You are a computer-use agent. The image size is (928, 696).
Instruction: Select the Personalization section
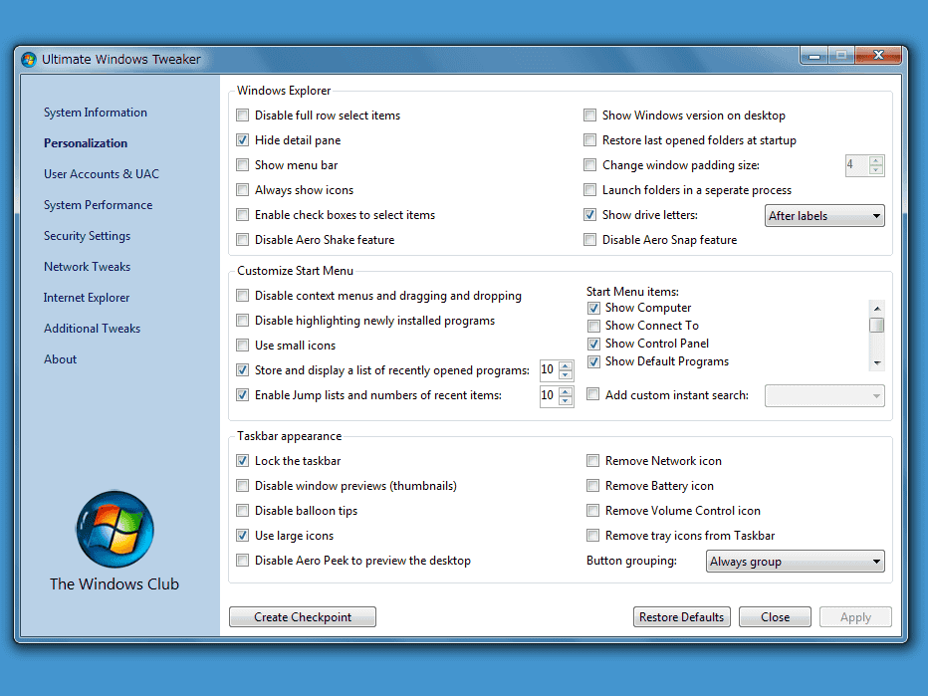86,143
